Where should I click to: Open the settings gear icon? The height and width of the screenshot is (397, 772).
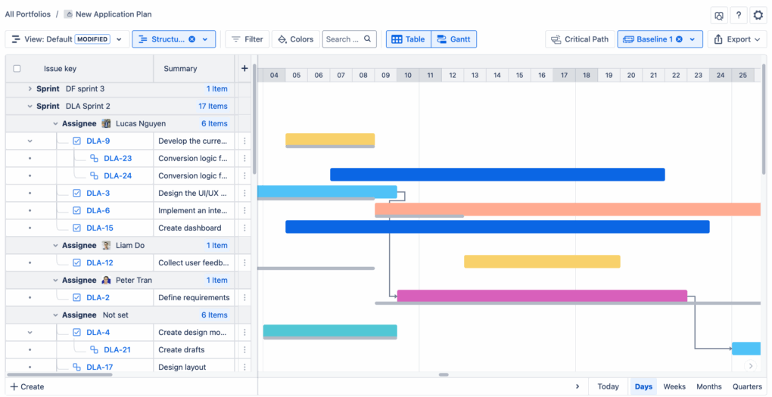(x=758, y=15)
